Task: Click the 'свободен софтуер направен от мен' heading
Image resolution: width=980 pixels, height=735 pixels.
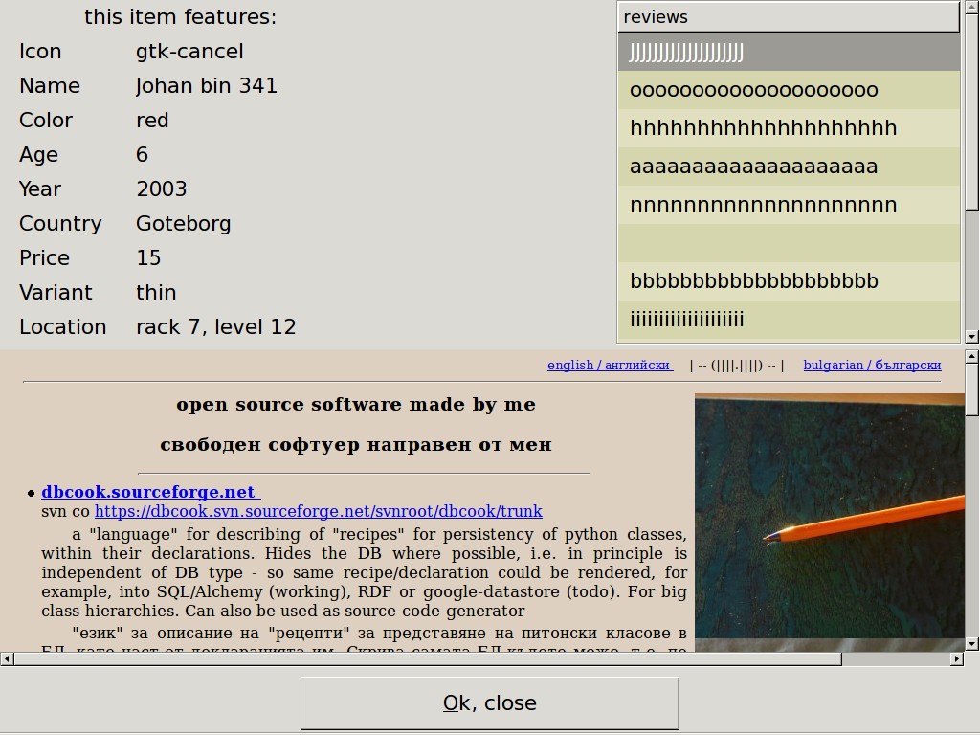Action: [x=356, y=444]
